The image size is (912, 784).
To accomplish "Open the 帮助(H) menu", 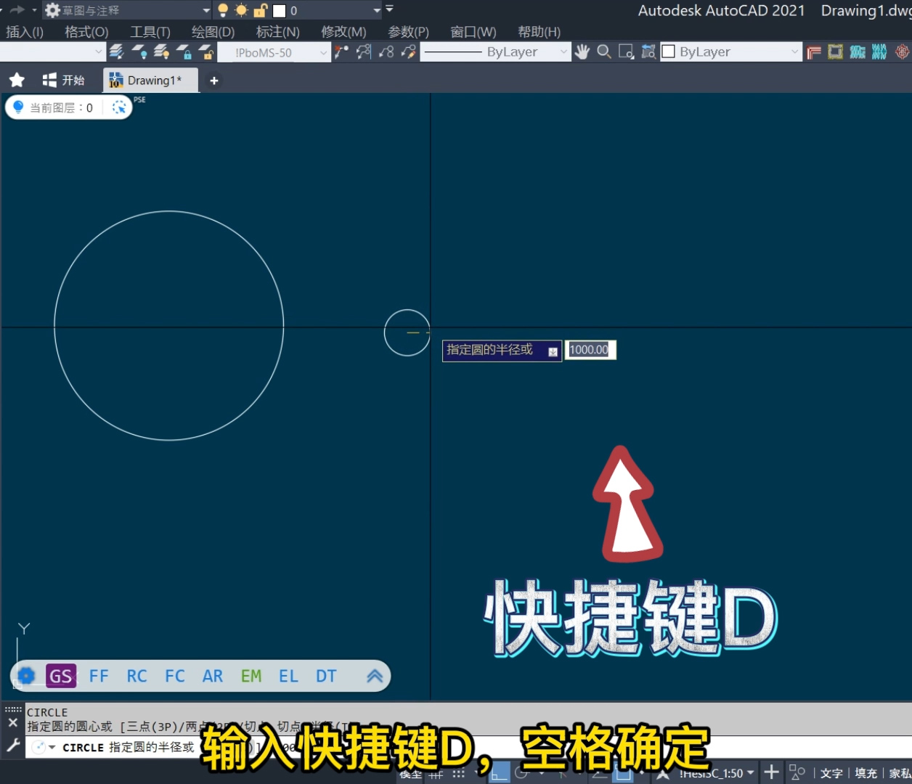I will point(539,32).
